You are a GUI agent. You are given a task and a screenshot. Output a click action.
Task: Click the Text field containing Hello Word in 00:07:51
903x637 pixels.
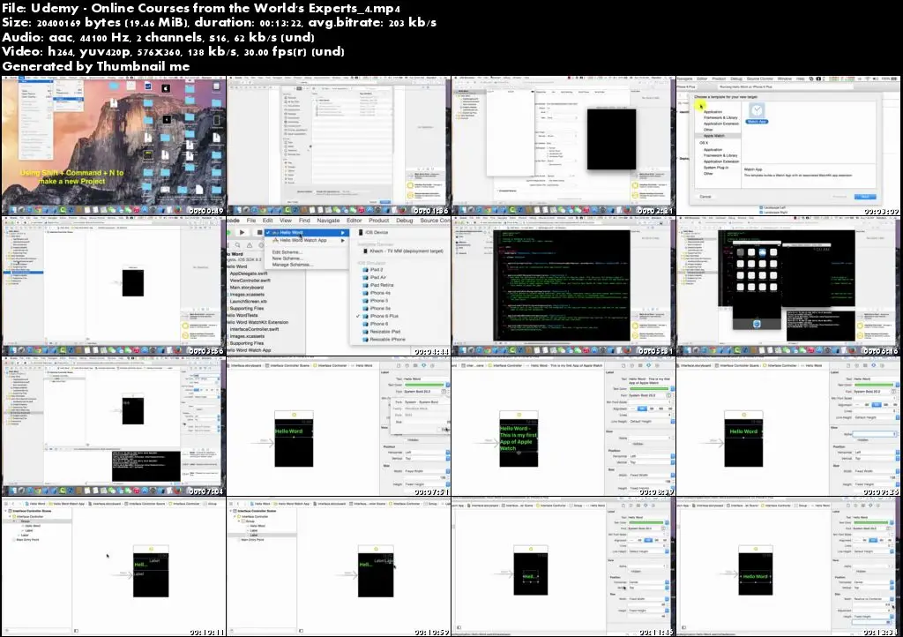427,379
